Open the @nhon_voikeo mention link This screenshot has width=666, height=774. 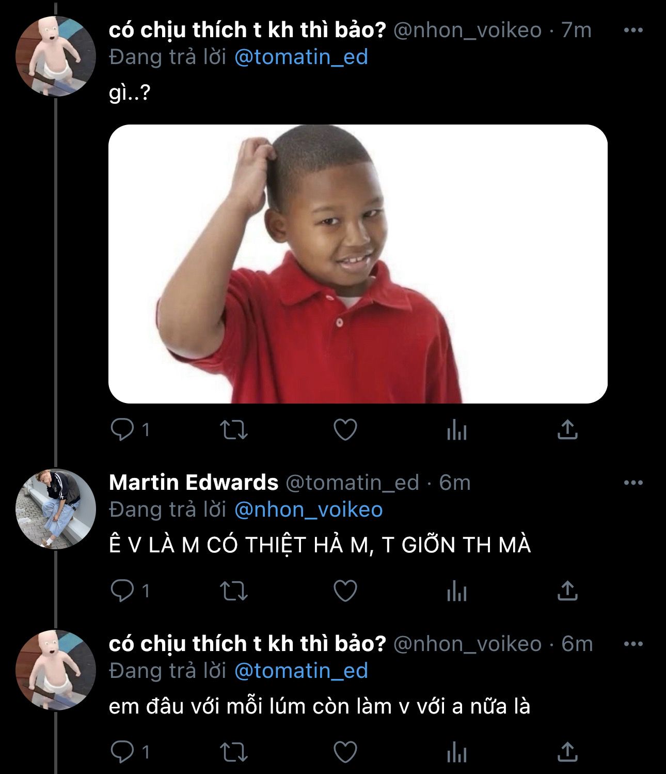tap(308, 509)
